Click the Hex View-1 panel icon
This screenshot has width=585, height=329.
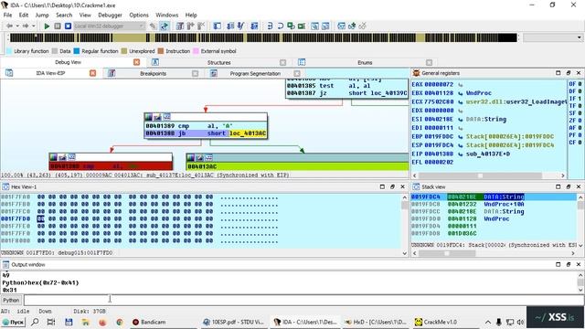(5, 186)
